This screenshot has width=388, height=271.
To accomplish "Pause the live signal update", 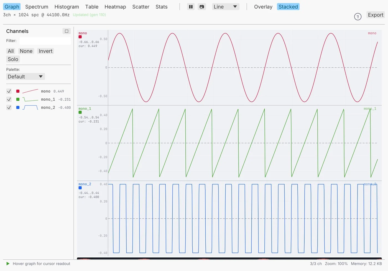I will pos(191,7).
